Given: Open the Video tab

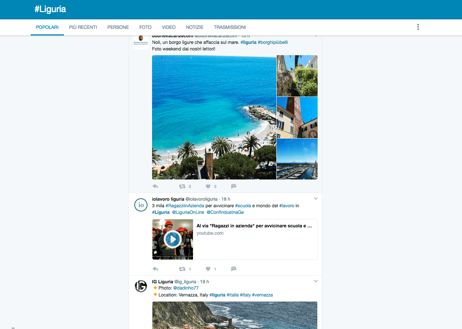Looking at the screenshot, I should click(x=169, y=27).
